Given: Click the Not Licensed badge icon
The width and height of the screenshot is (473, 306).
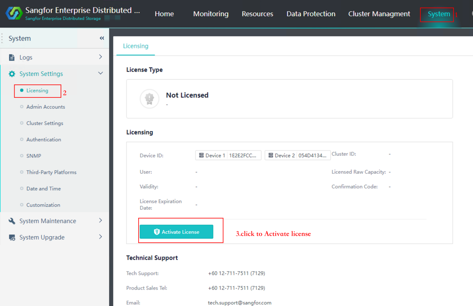Looking at the screenshot, I should 149,99.
